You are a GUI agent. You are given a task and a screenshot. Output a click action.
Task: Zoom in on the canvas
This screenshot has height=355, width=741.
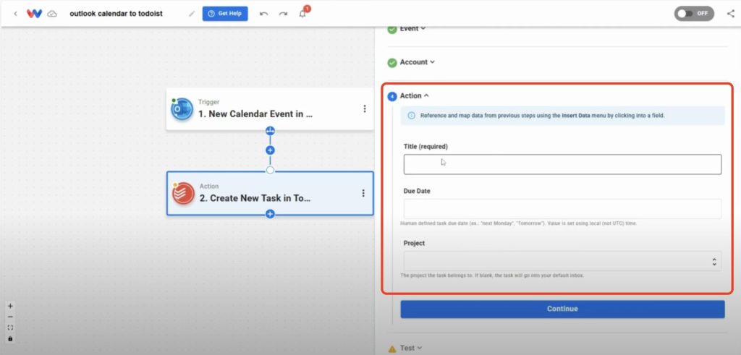[10, 306]
